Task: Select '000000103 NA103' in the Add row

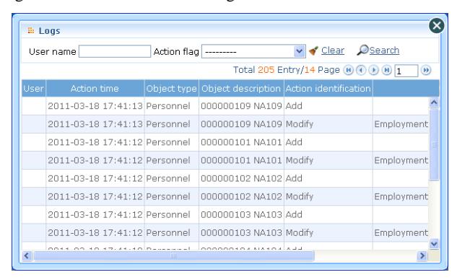Action: [241, 215]
